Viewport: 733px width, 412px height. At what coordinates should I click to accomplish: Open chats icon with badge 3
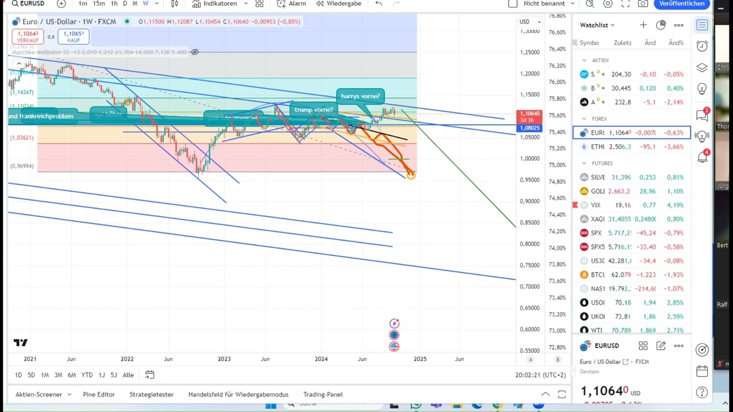pyautogui.click(x=702, y=115)
